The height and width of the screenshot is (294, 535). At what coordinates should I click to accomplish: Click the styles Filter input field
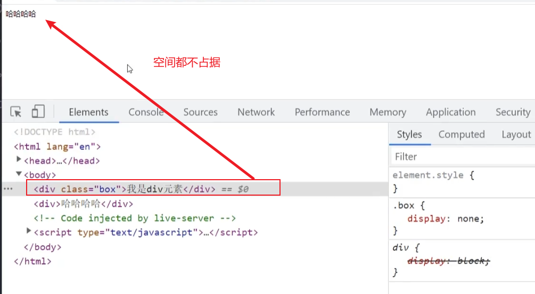pos(462,157)
